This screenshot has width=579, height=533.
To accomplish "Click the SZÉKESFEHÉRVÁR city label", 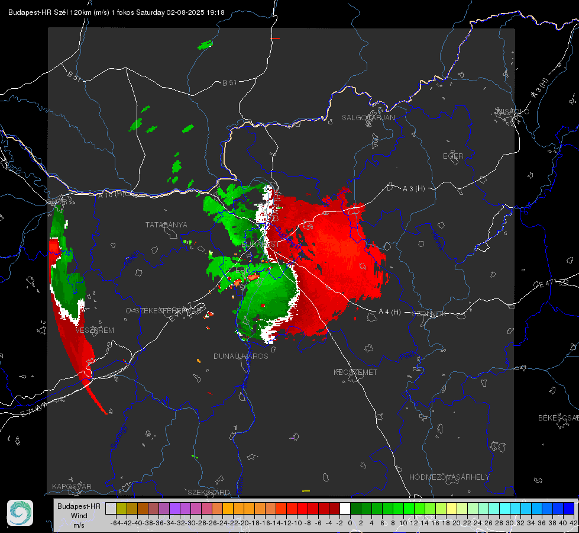I will [x=169, y=311].
